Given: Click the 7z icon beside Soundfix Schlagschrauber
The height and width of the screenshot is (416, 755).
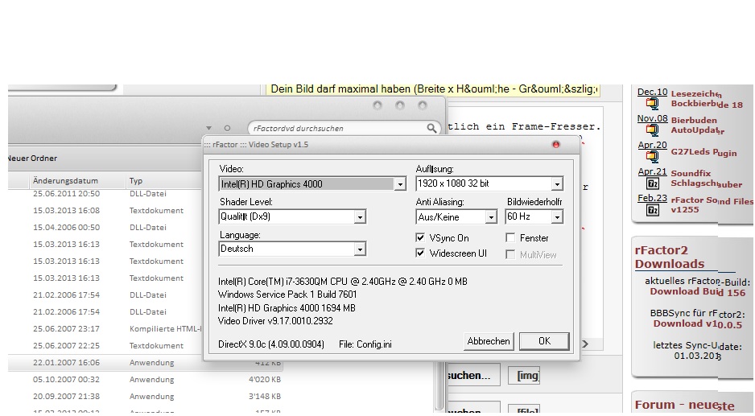Looking at the screenshot, I should [653, 184].
